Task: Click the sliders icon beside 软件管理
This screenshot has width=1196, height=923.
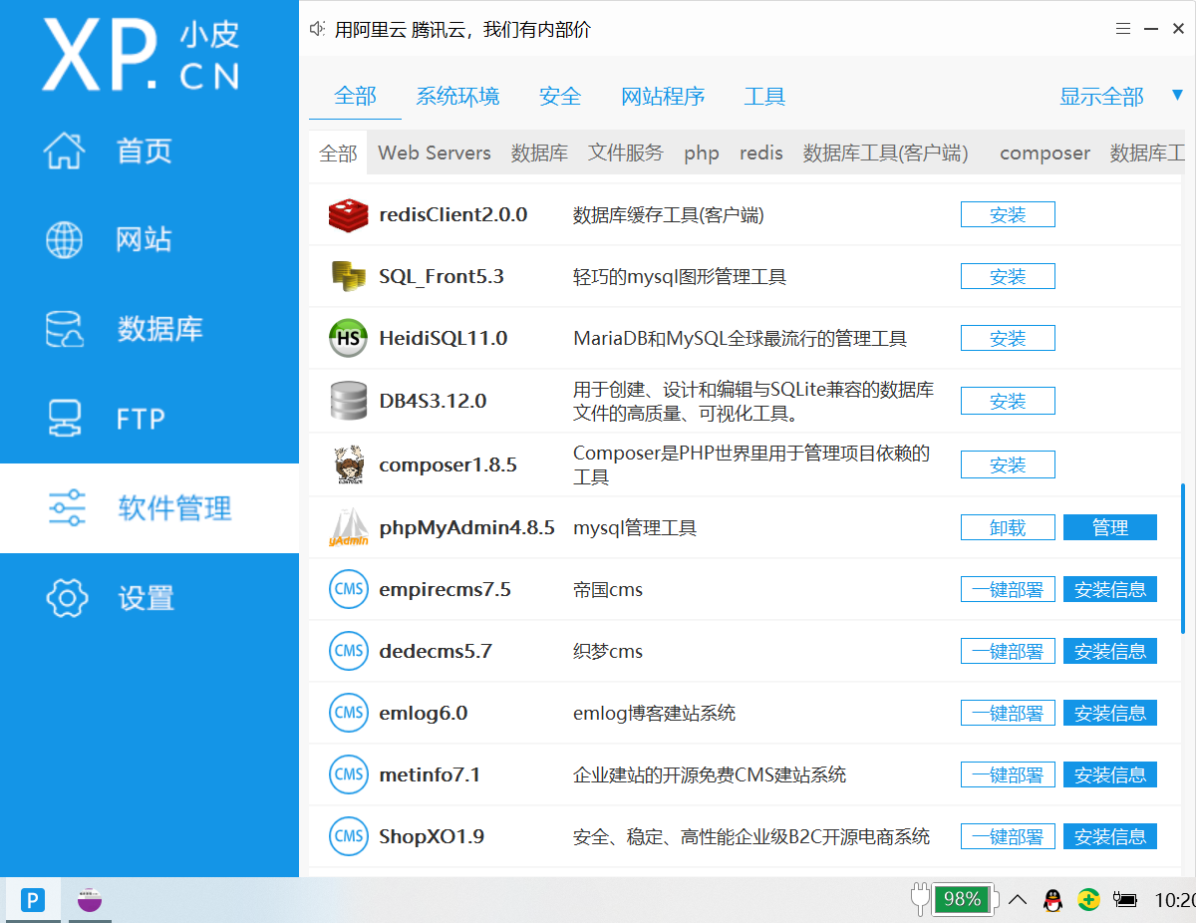Action: pyautogui.click(x=67, y=508)
